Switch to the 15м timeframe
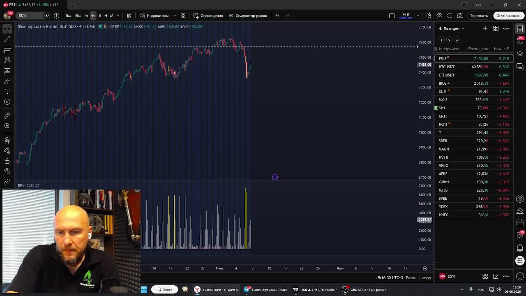This screenshot has width=526, height=296. pyautogui.click(x=77, y=16)
